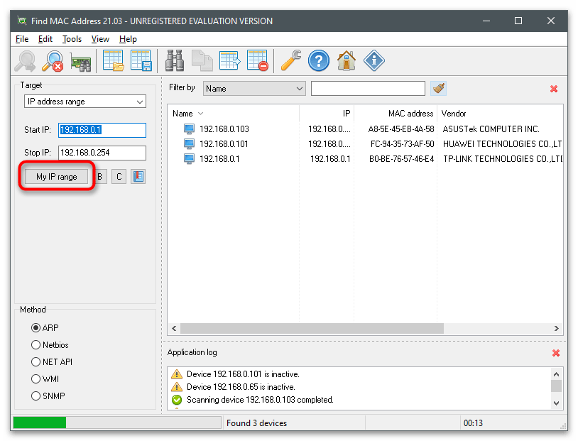
Task: Click the Vendor column header
Action: click(x=500, y=114)
